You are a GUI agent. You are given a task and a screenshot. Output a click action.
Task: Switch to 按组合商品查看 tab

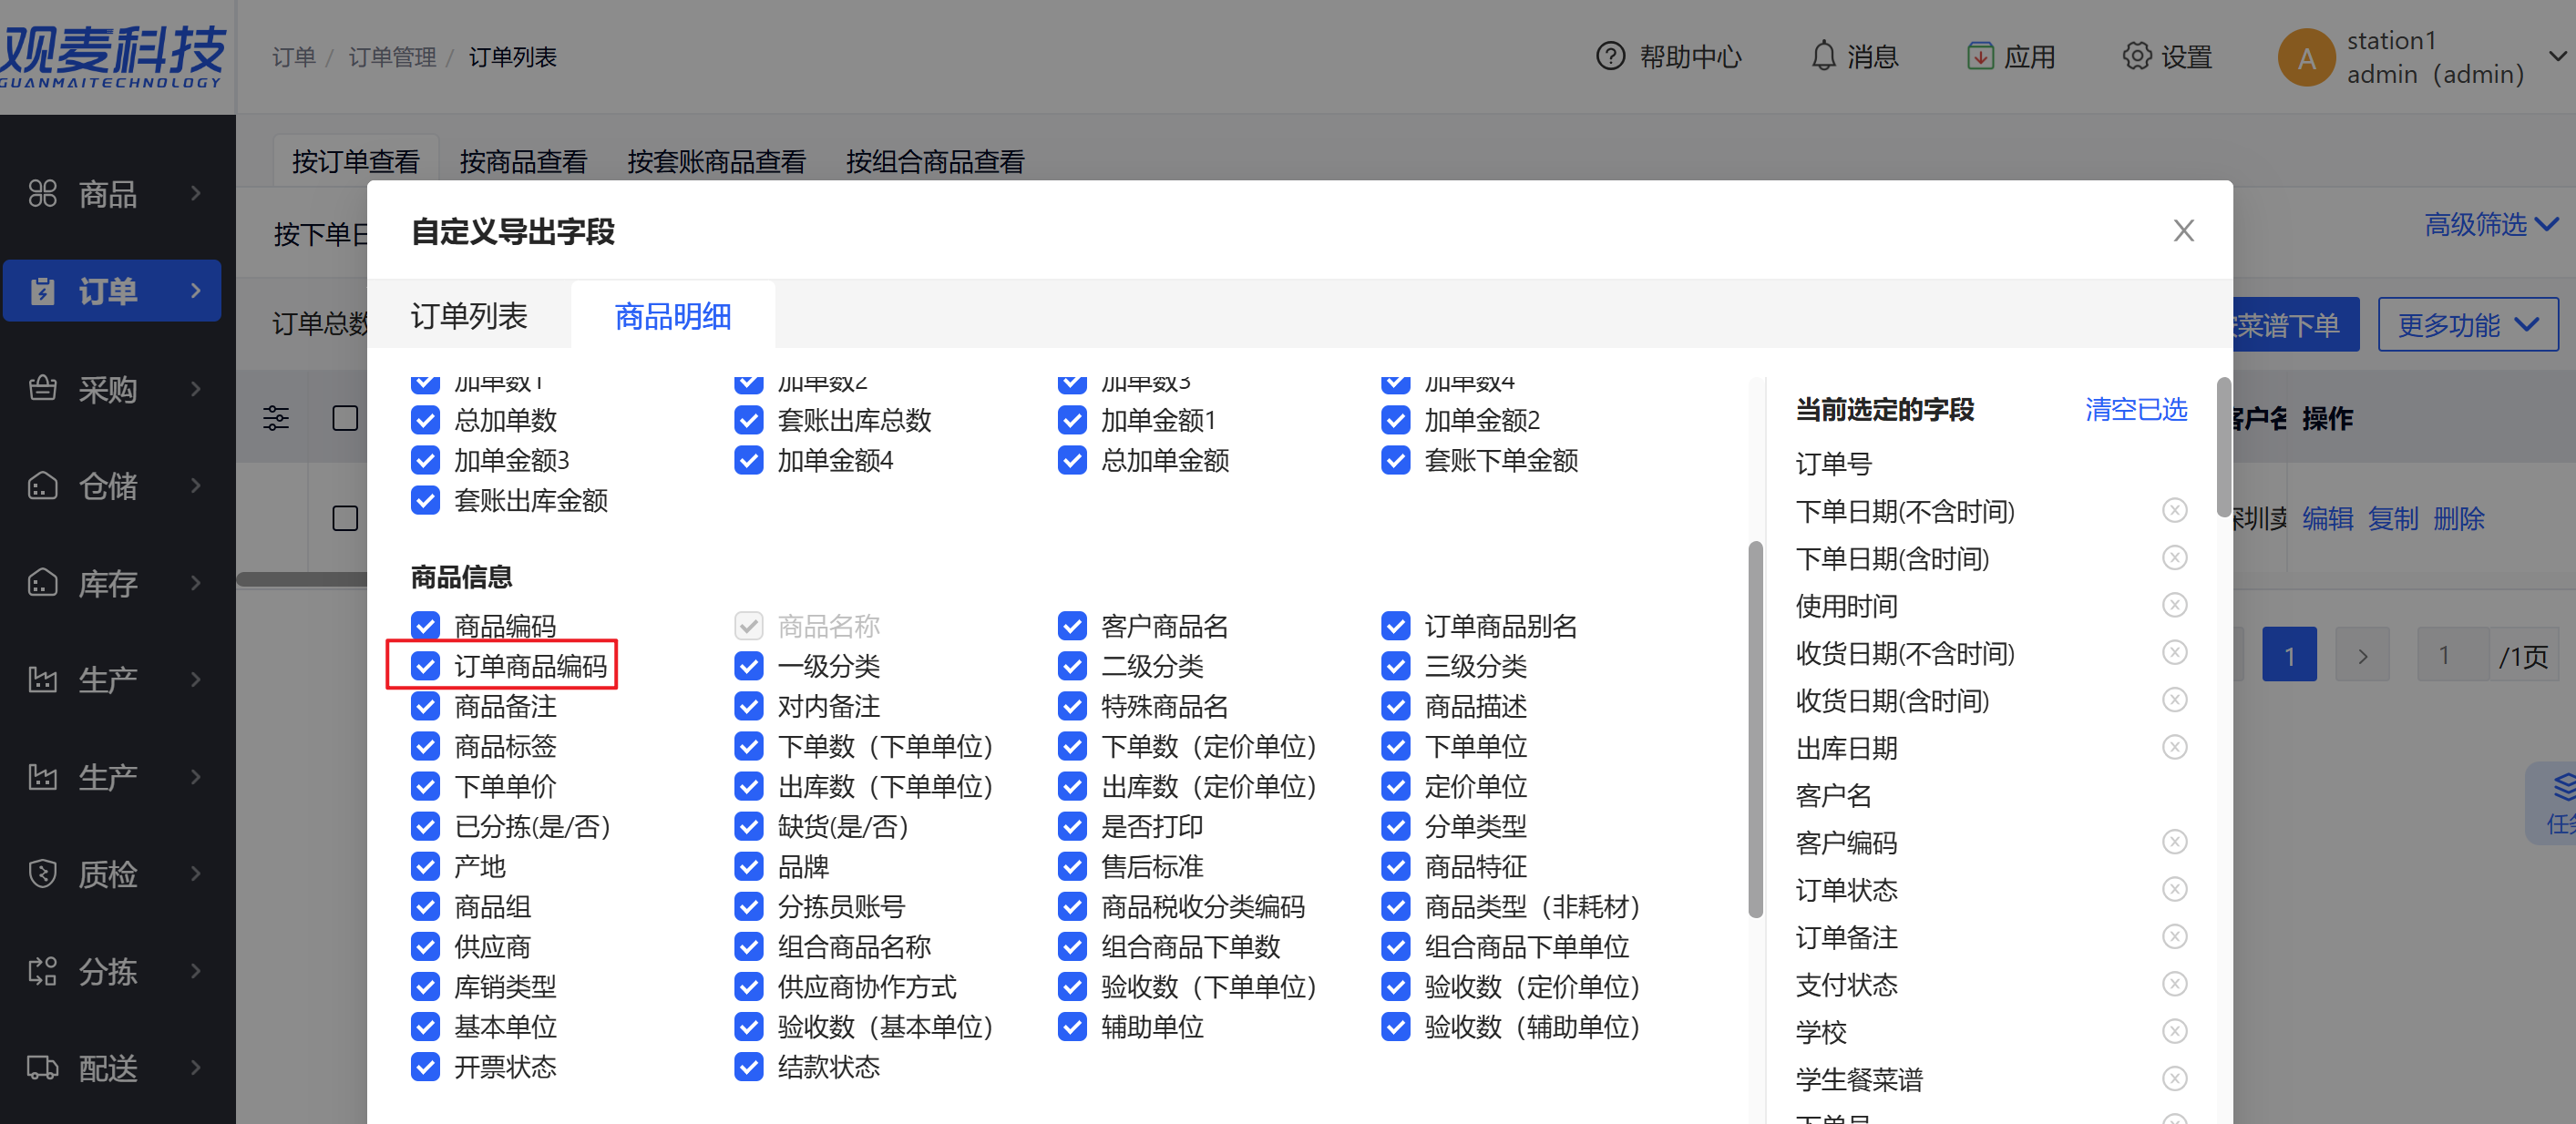tap(935, 161)
